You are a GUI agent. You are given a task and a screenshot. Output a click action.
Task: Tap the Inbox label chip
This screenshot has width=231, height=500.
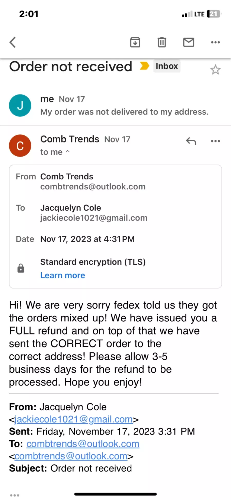pyautogui.click(x=167, y=66)
